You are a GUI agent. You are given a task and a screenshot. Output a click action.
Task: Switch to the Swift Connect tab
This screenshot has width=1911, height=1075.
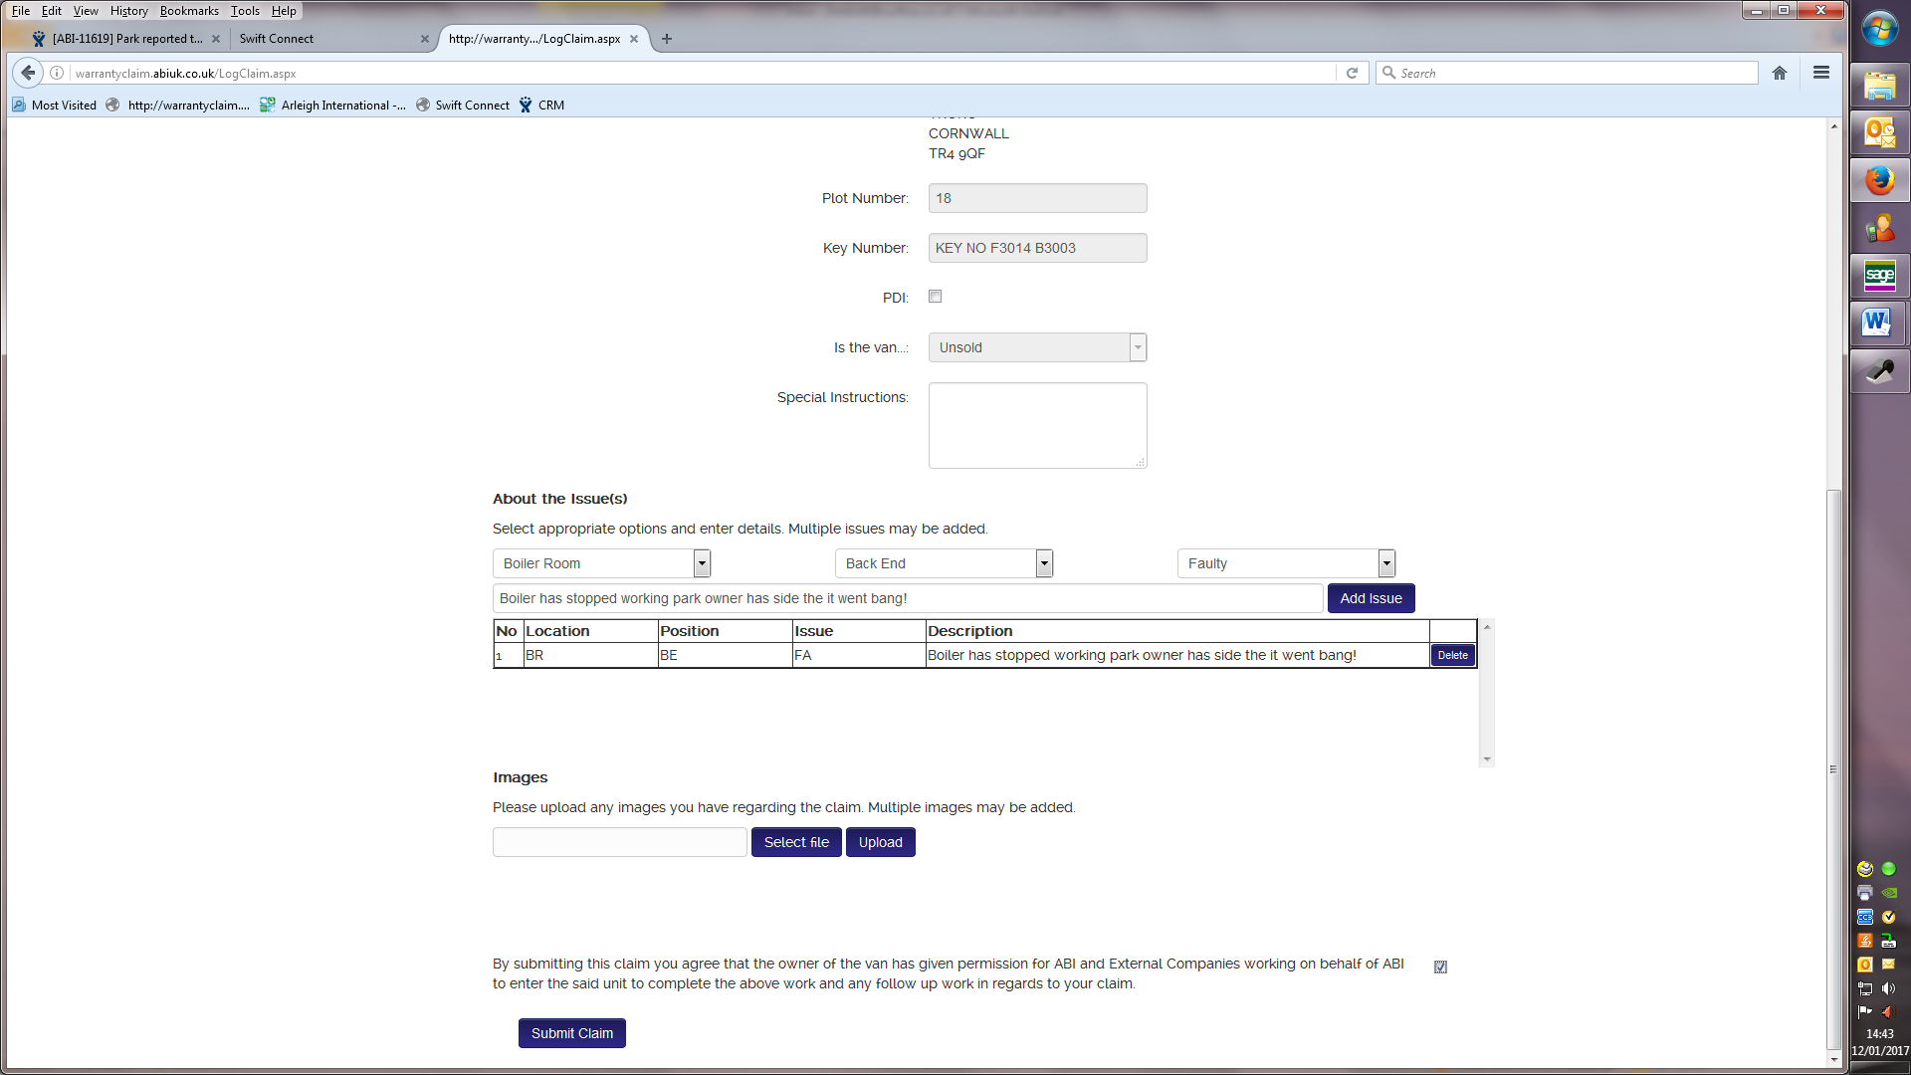coord(328,39)
